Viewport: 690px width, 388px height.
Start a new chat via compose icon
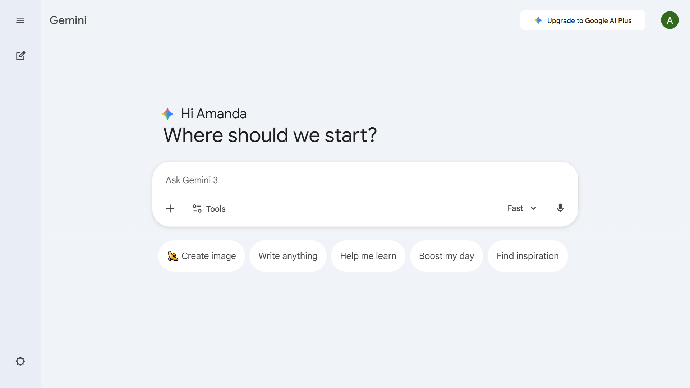click(21, 56)
